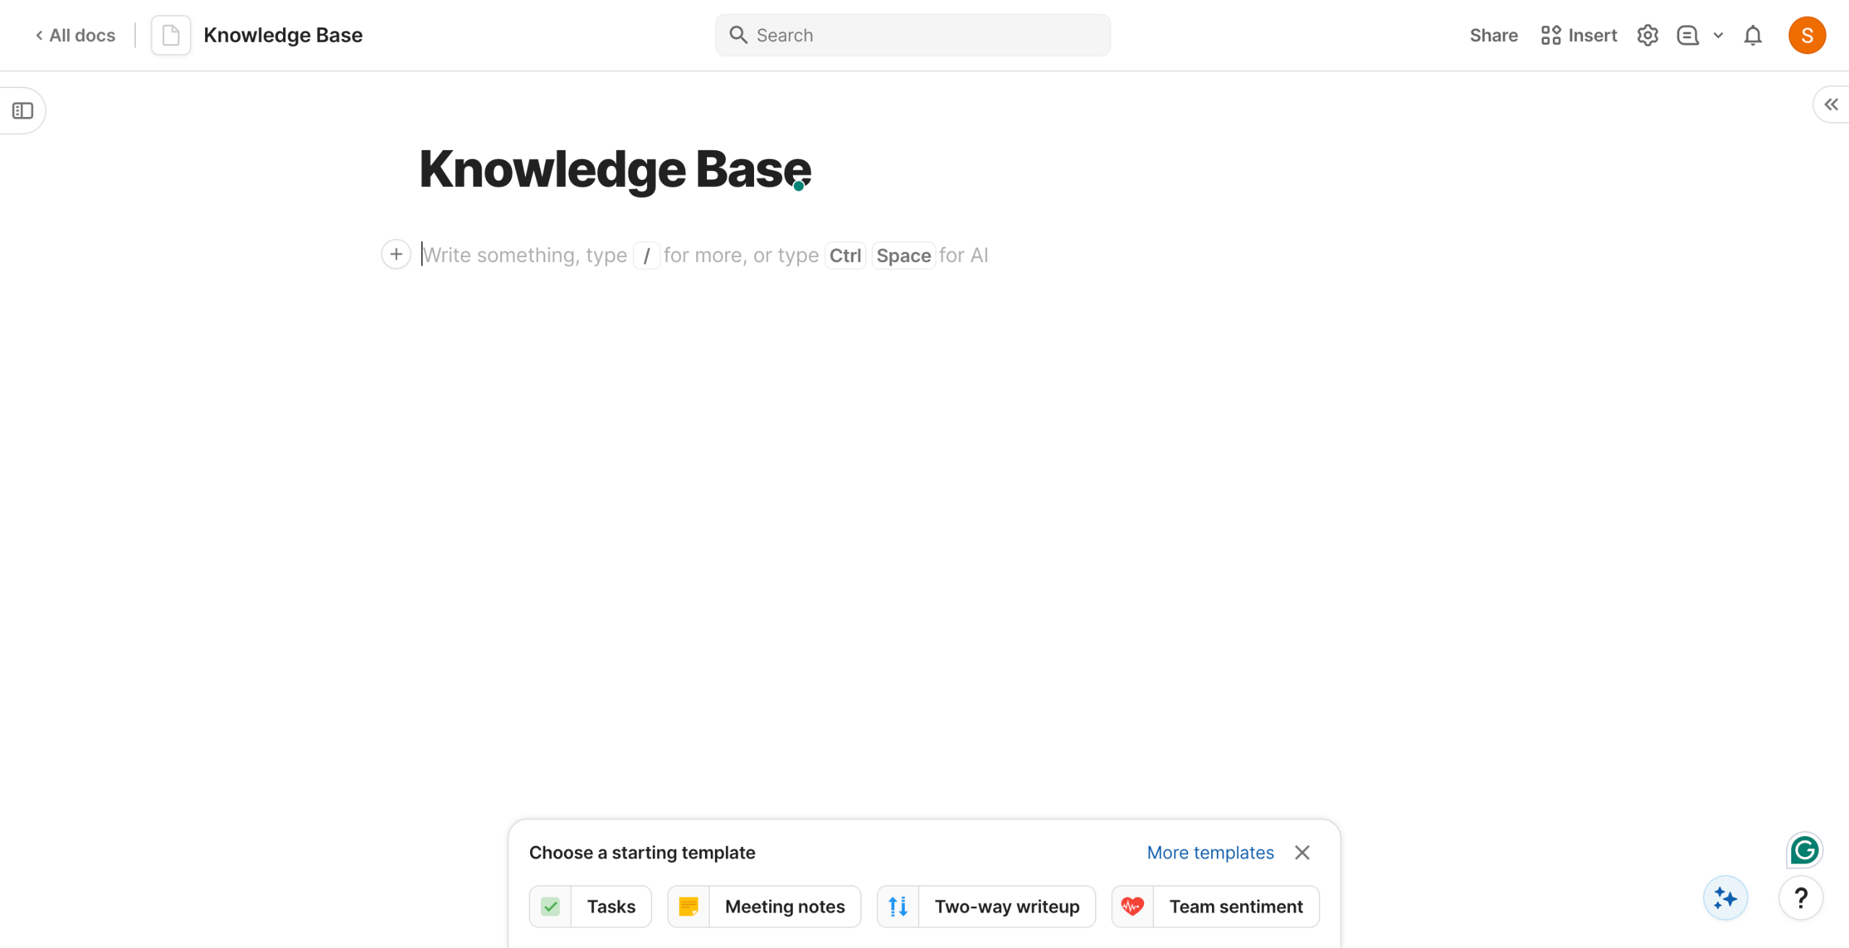This screenshot has height=948, width=1849.
Task: Open the Insert menu
Action: tap(1579, 35)
